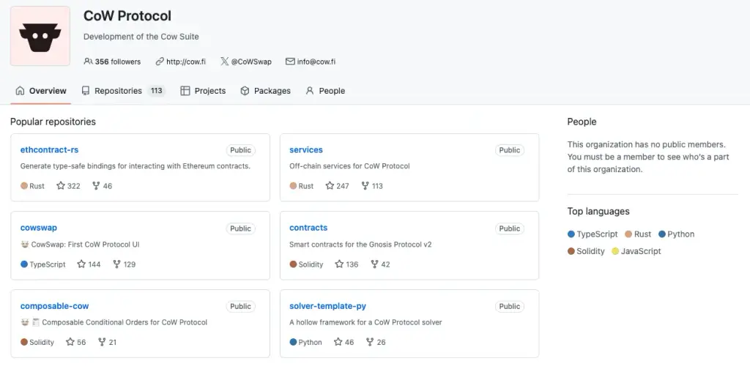Viewport: 750px width, 372px height.
Task: Click the Rust color dot in ethcontract-rs card
Action: pyautogui.click(x=24, y=185)
